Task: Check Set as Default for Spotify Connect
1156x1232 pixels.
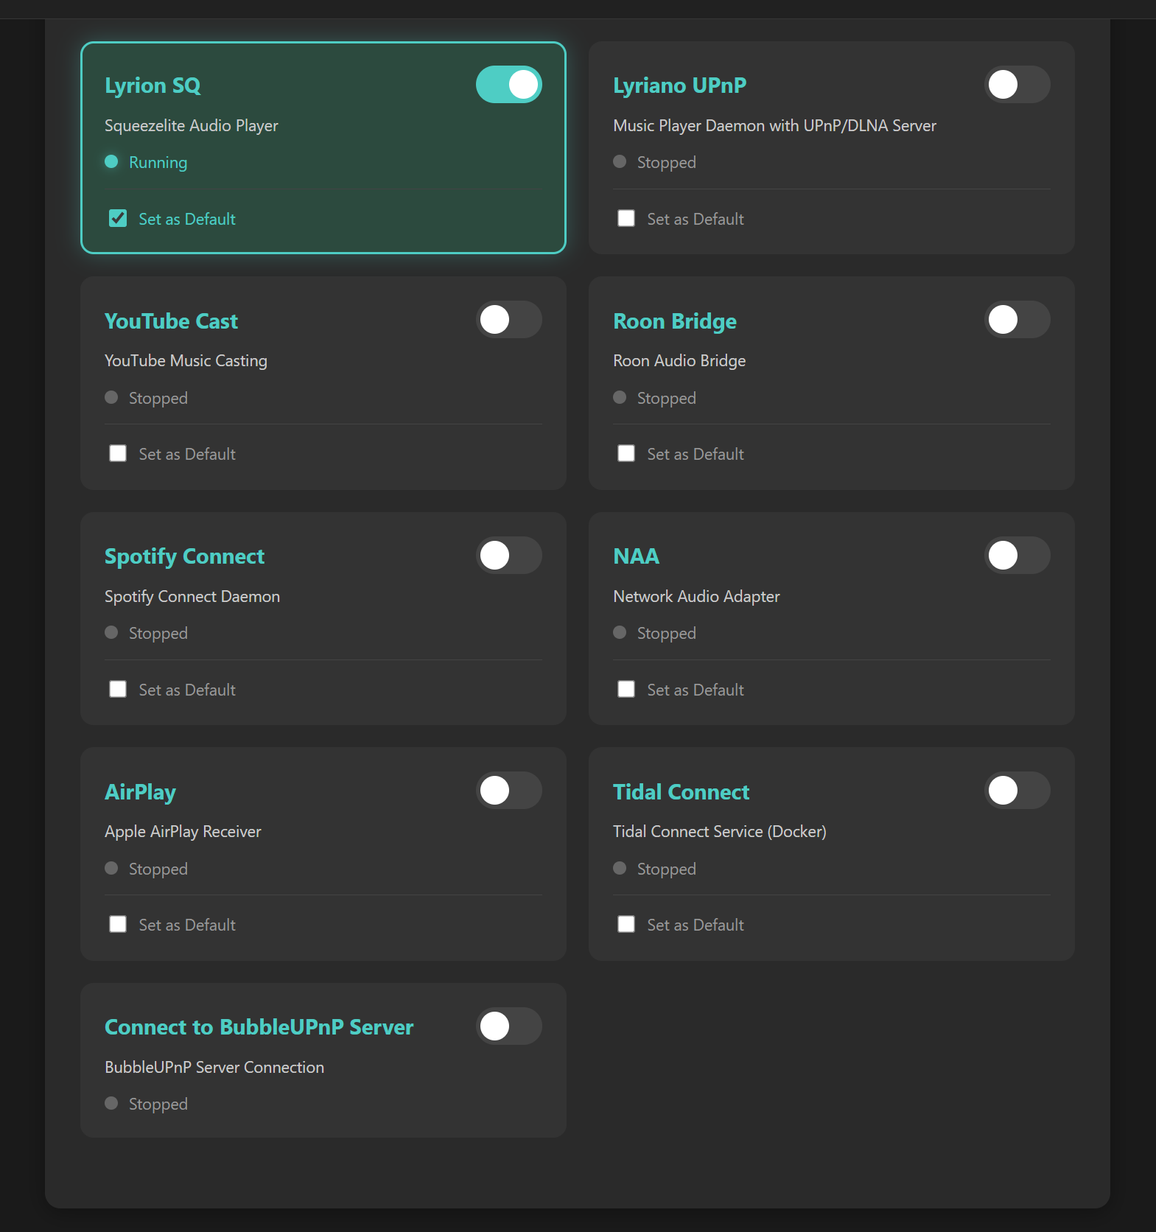Action: point(118,689)
